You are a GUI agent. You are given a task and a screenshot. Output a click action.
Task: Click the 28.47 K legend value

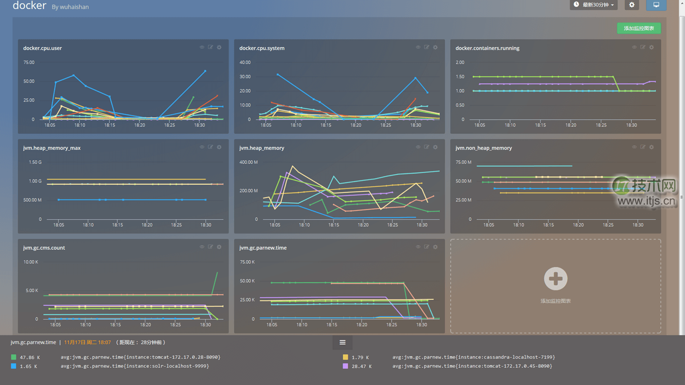[362, 366]
